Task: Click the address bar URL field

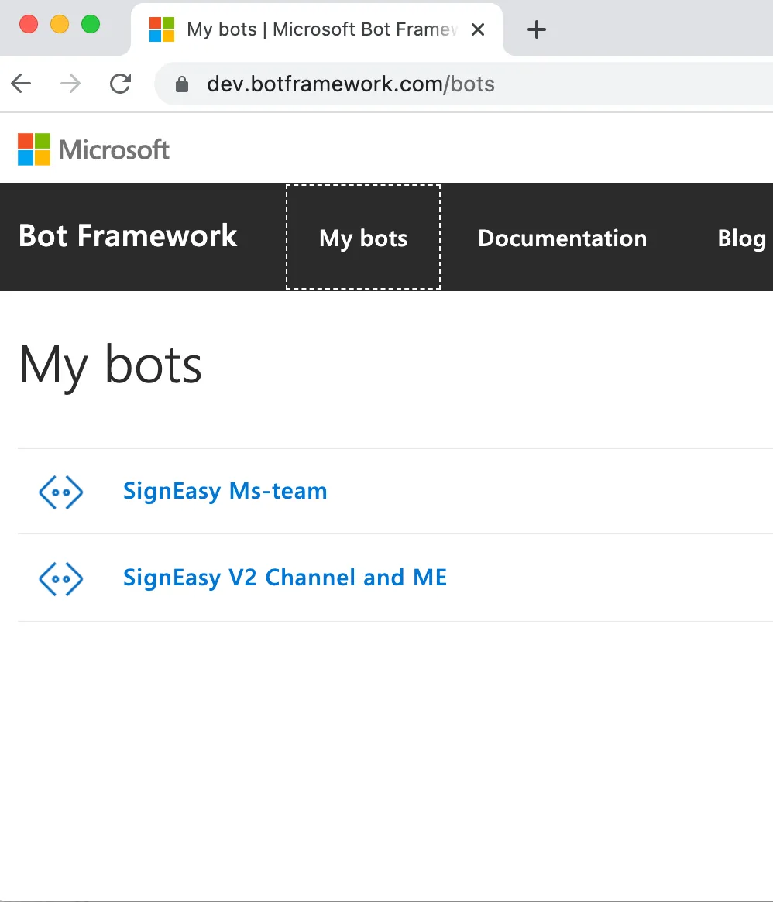Action: point(464,84)
